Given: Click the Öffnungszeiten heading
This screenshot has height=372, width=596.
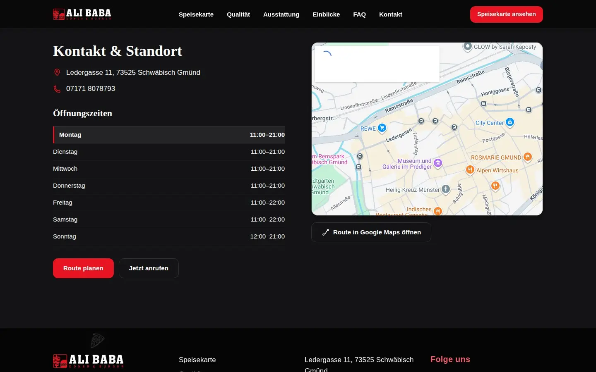Looking at the screenshot, I should (x=82, y=113).
